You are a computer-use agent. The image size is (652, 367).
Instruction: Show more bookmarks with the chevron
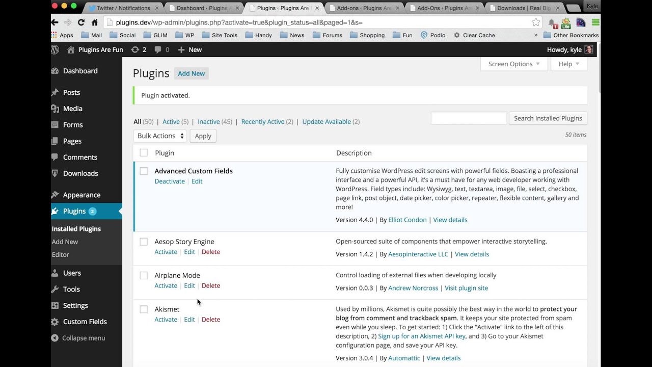click(536, 35)
